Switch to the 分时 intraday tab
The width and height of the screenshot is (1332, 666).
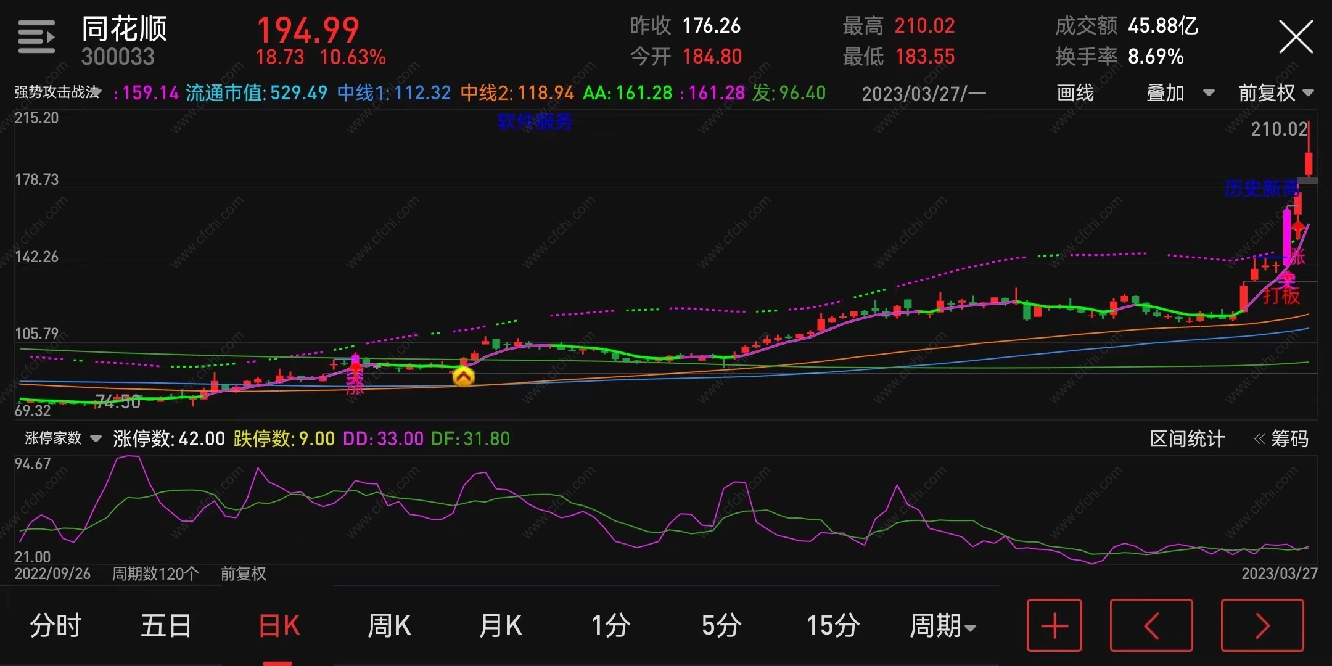55,625
